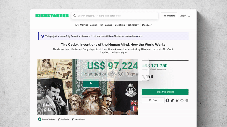Screen dimensions: 227x127
Task: Click Back this project button
Action: click(x=165, y=92)
